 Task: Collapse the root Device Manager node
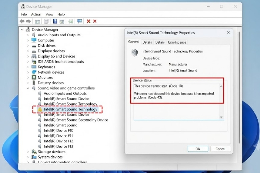[22, 30]
